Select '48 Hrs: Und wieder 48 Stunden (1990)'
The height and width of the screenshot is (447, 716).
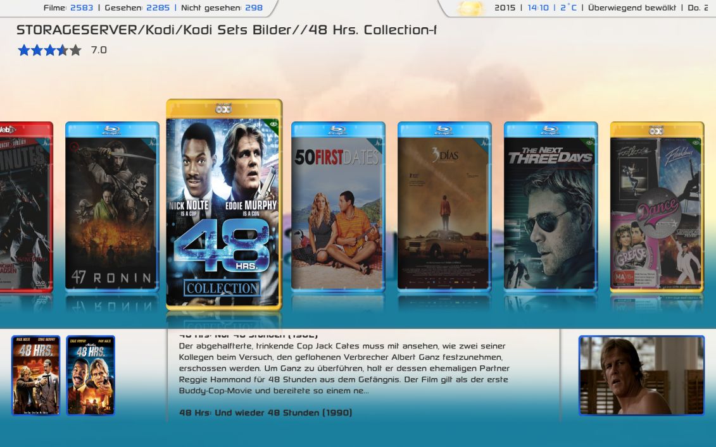point(265,413)
